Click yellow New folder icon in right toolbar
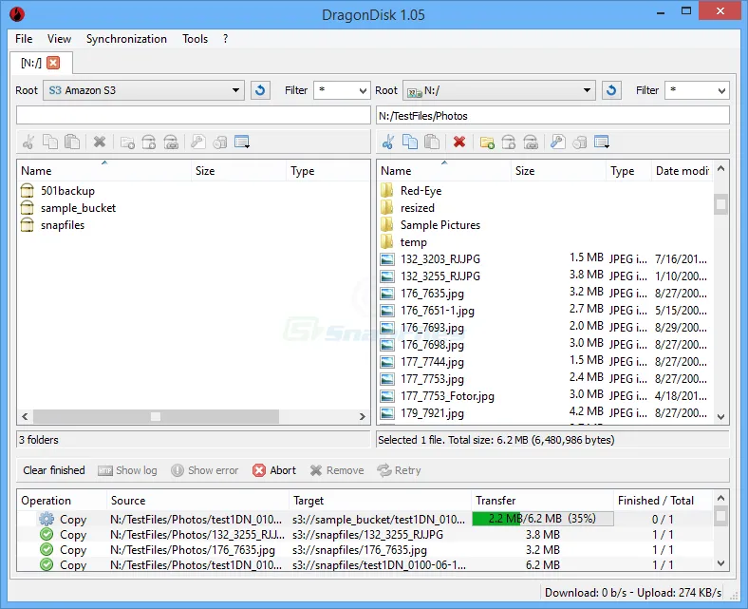This screenshot has height=609, width=748. point(487,142)
